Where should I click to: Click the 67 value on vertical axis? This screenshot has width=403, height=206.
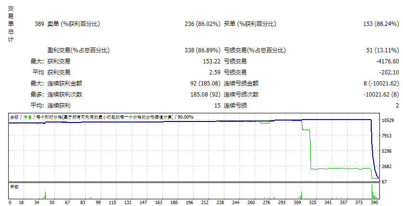(384, 182)
